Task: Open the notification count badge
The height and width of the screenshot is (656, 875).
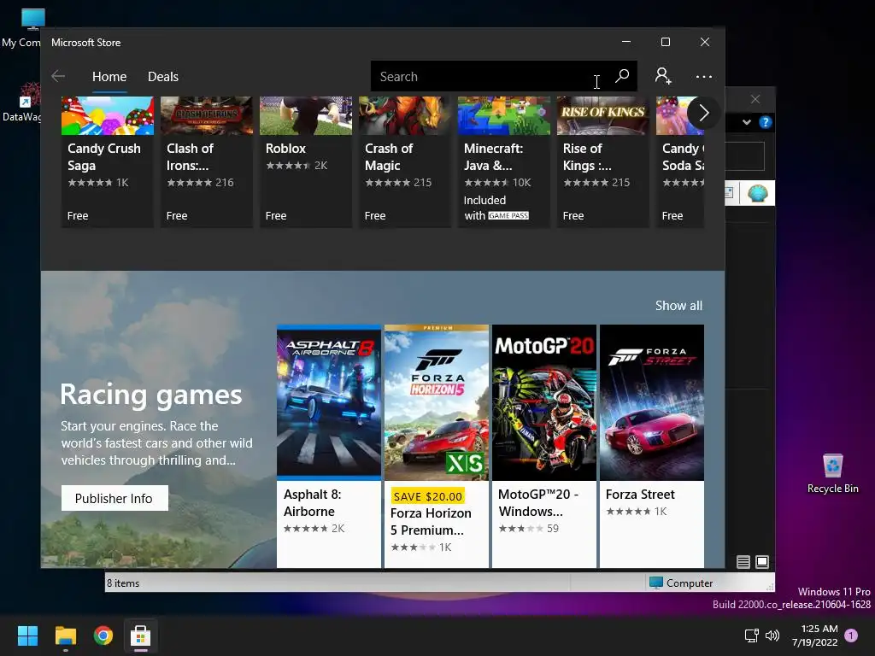Action: [851, 635]
